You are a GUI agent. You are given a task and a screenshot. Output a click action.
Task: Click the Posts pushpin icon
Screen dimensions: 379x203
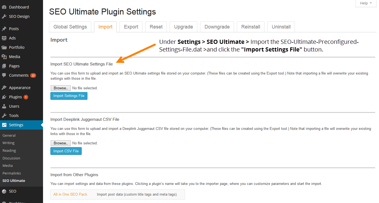tap(4, 29)
